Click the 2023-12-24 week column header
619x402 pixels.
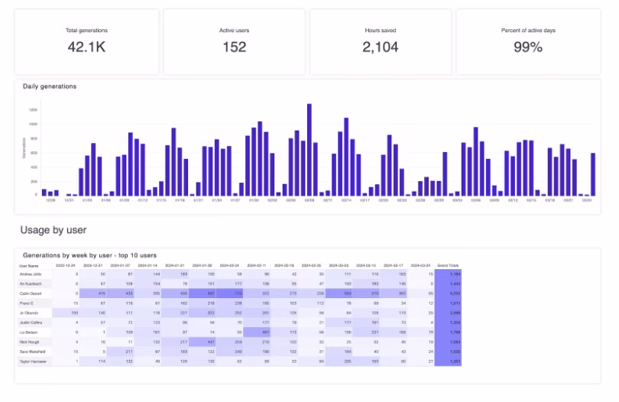[x=67, y=265]
